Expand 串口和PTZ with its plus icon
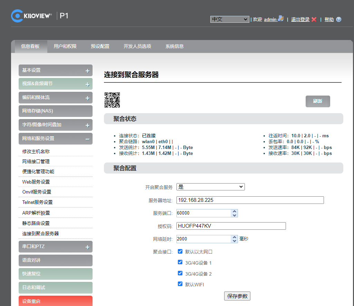 click(x=88, y=247)
